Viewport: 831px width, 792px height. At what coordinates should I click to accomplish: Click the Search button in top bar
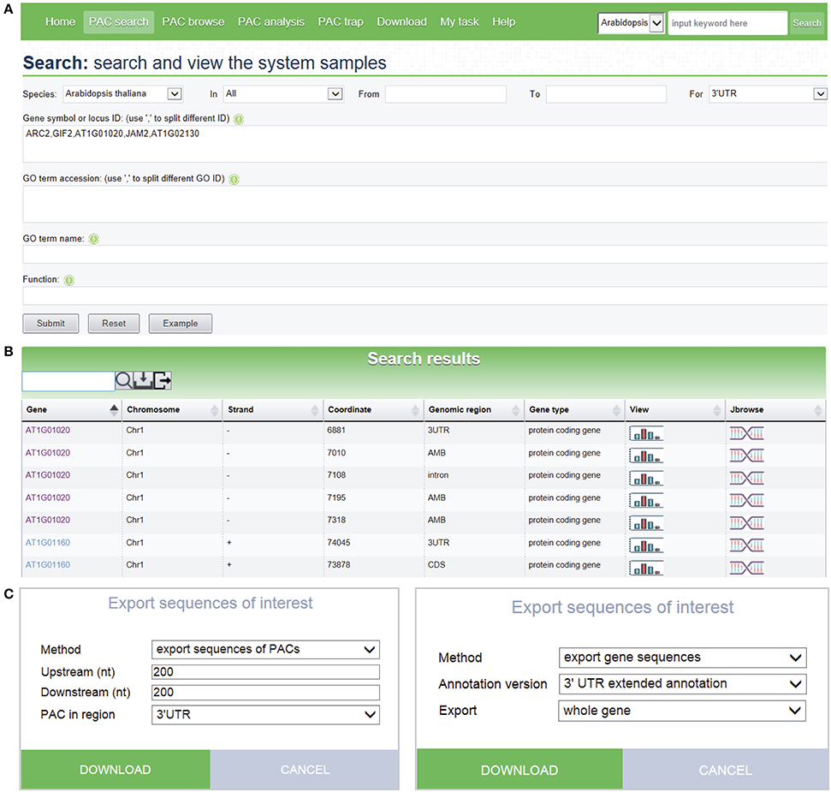[x=807, y=23]
